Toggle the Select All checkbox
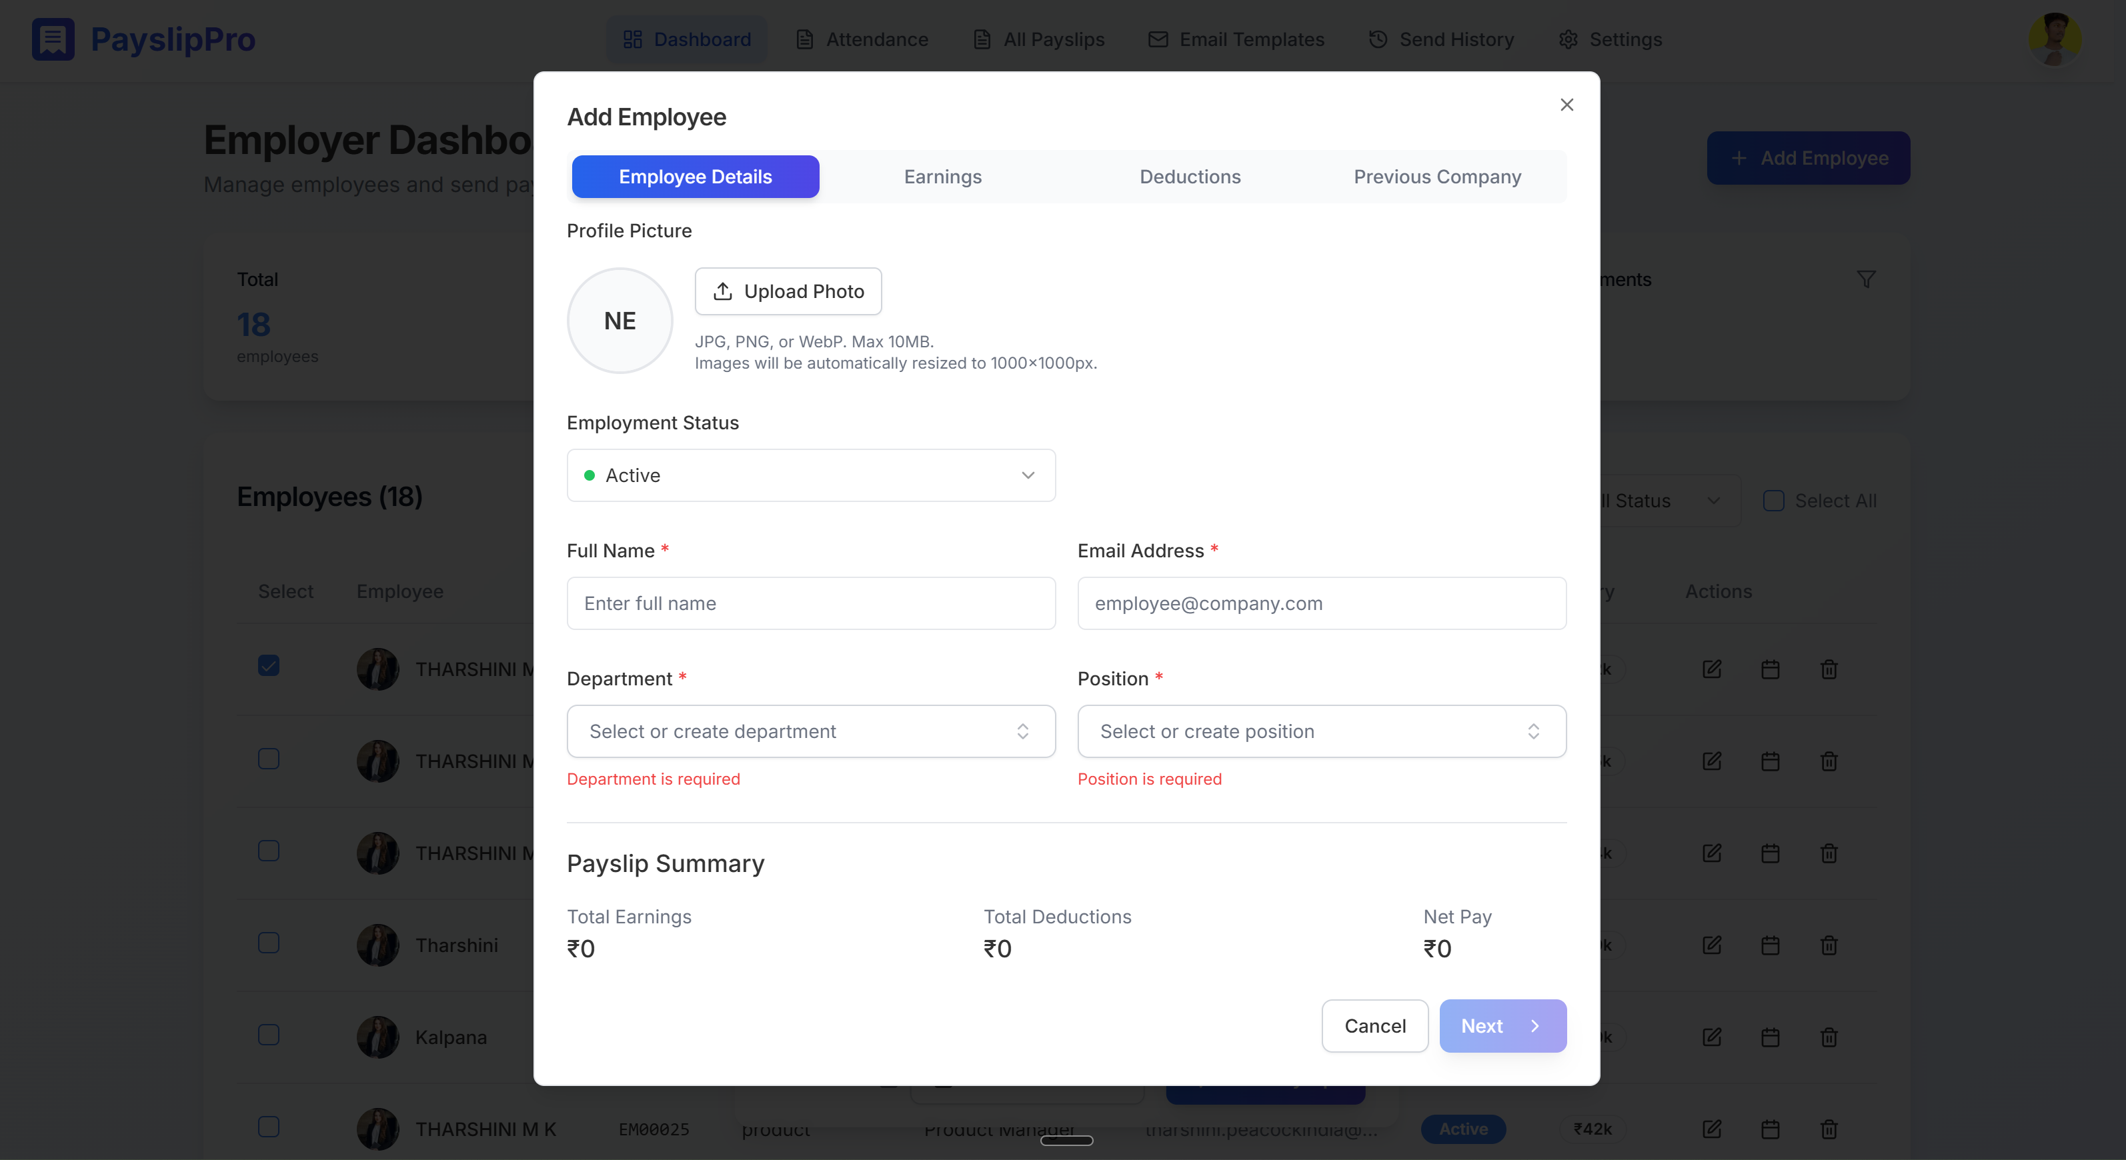 pos(1774,501)
